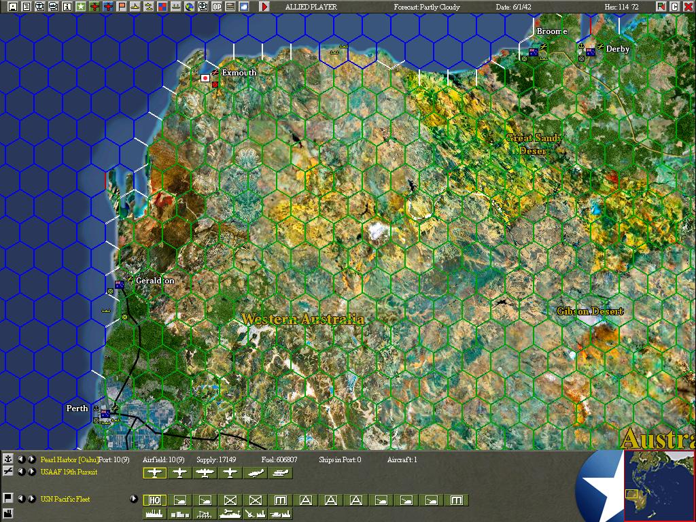Image resolution: width=696 pixels, height=522 pixels.
Task: Click the airplane icon beside USAAF 19th Pursuit
Action: (8, 472)
